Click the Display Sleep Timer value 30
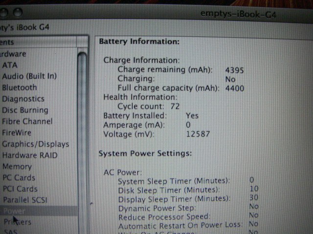 tap(254, 197)
